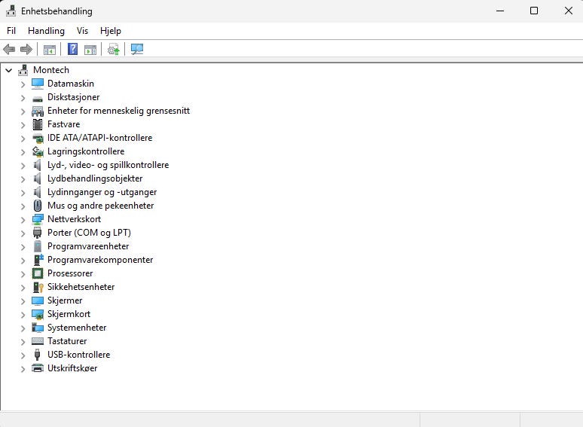Select the Skjermkort label
Viewport: 583px width, 427px height.
69,314
